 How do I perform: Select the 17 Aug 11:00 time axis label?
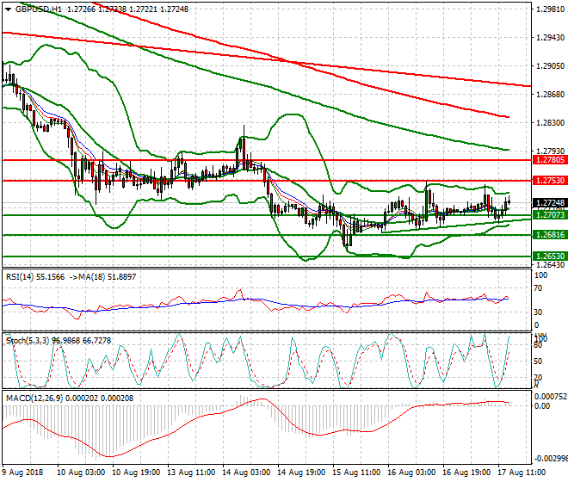(522, 473)
